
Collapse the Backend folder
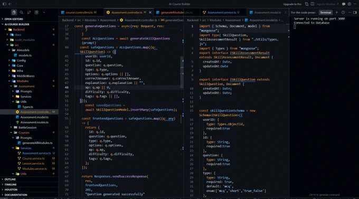click(x=29, y=30)
